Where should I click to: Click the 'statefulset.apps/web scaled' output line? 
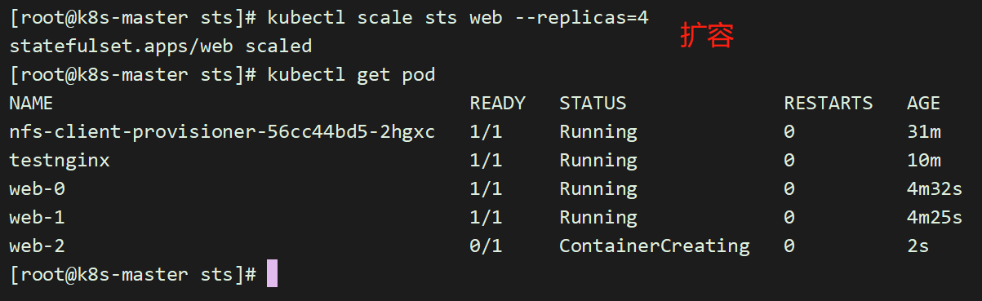pos(161,46)
